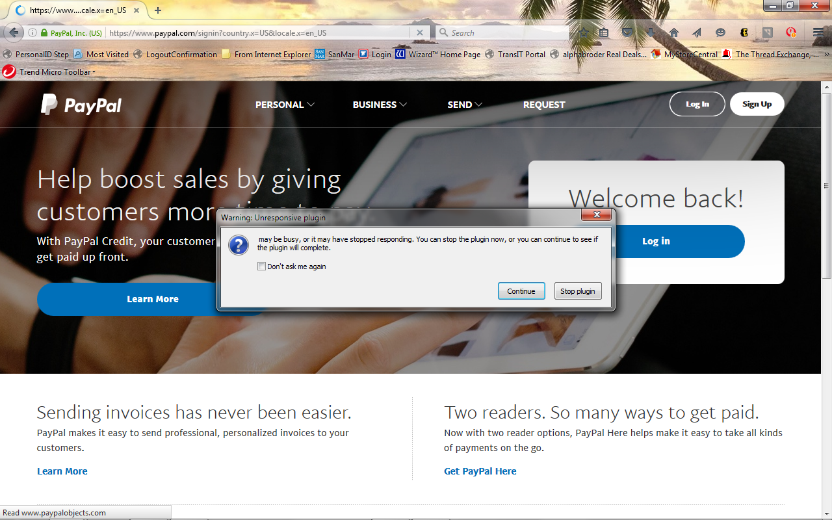Open the Most Visited bookmark folder
Image resolution: width=832 pixels, height=520 pixels.
(101, 55)
